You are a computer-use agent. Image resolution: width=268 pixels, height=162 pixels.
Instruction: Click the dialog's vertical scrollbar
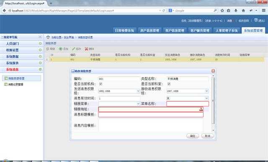(213, 100)
